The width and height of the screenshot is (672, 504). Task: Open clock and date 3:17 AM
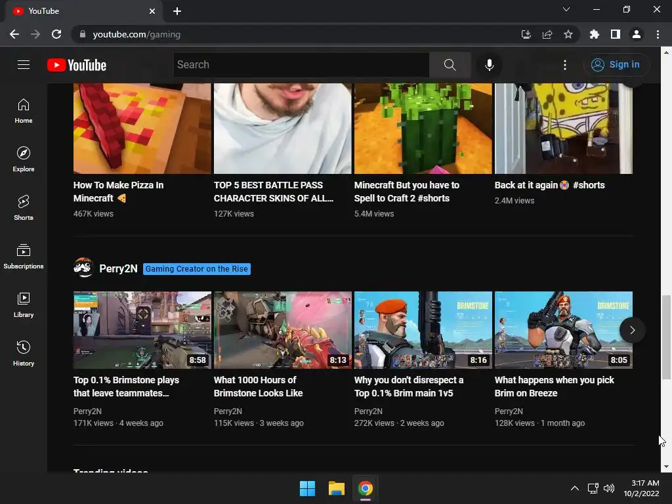tap(641, 488)
